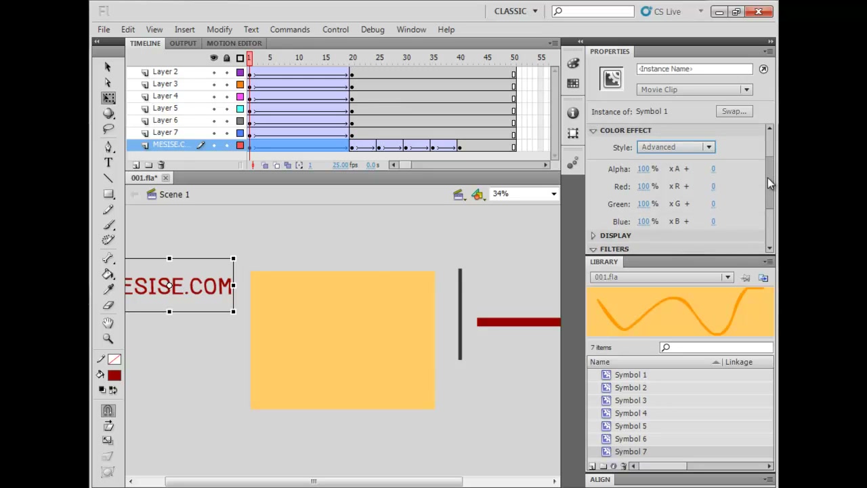The width and height of the screenshot is (867, 488).
Task: Activate the Hand tool
Action: coord(108,323)
